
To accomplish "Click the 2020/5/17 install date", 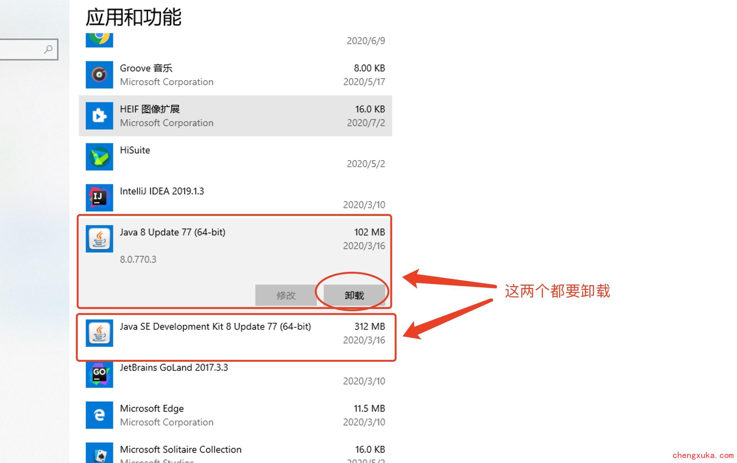I will coord(364,82).
